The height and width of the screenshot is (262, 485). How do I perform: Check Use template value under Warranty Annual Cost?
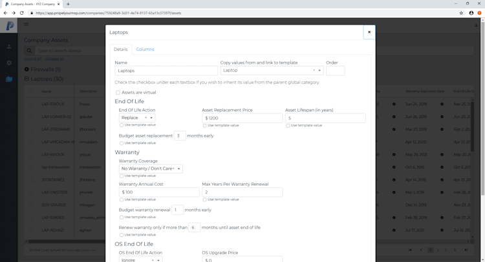click(x=122, y=199)
